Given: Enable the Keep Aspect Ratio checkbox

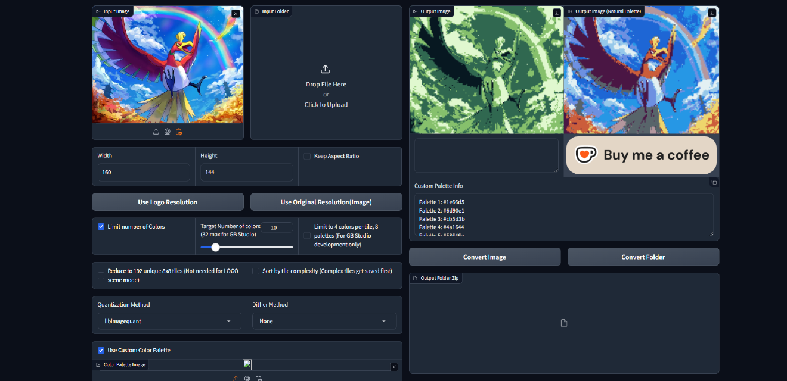Looking at the screenshot, I should (x=307, y=156).
